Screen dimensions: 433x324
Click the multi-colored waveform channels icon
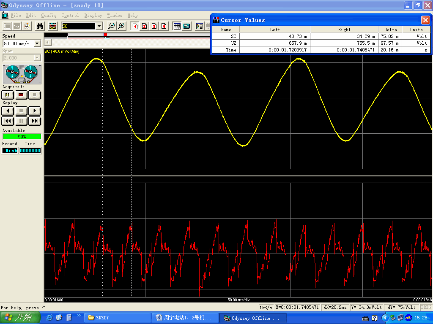(x=53, y=26)
